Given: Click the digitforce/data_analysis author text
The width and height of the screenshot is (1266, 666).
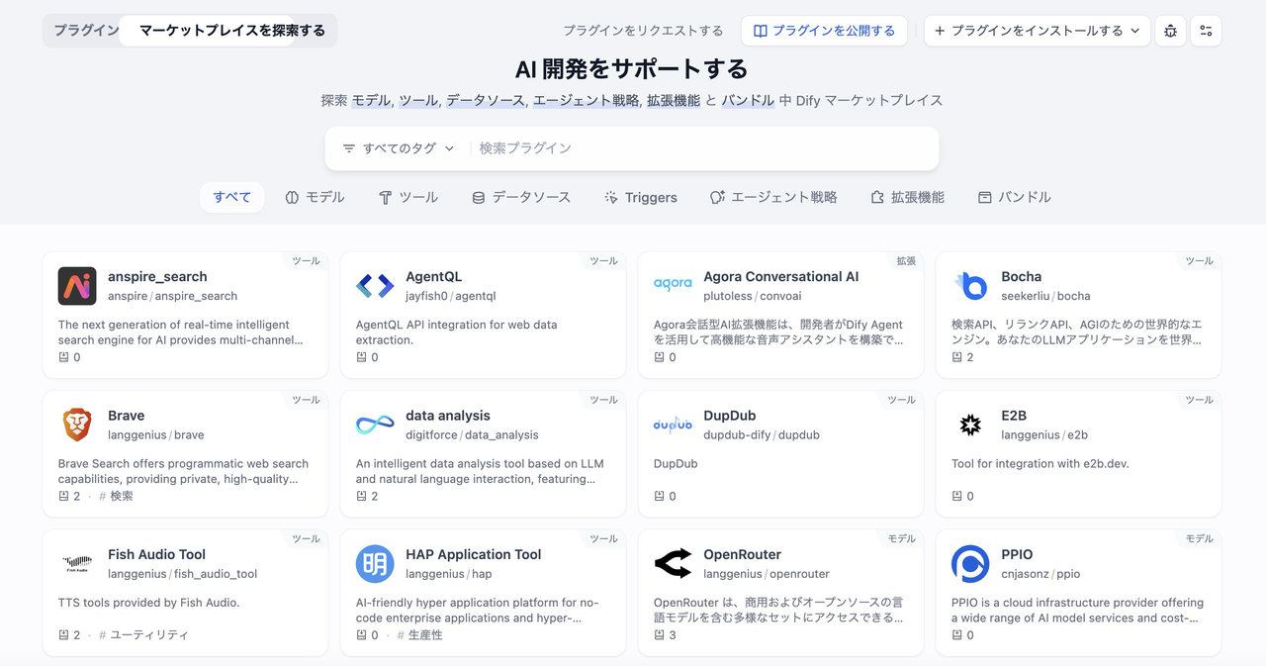Looking at the screenshot, I should (x=472, y=434).
